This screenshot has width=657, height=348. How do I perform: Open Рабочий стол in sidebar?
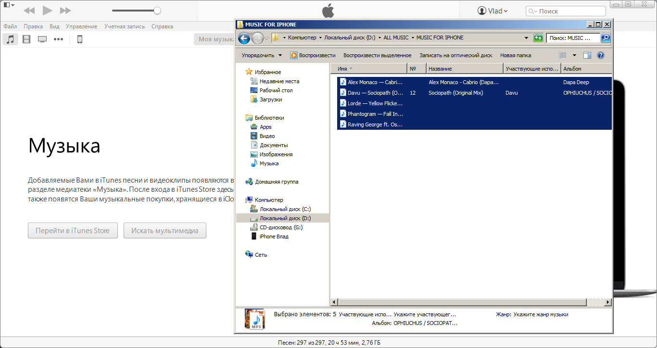[271, 90]
